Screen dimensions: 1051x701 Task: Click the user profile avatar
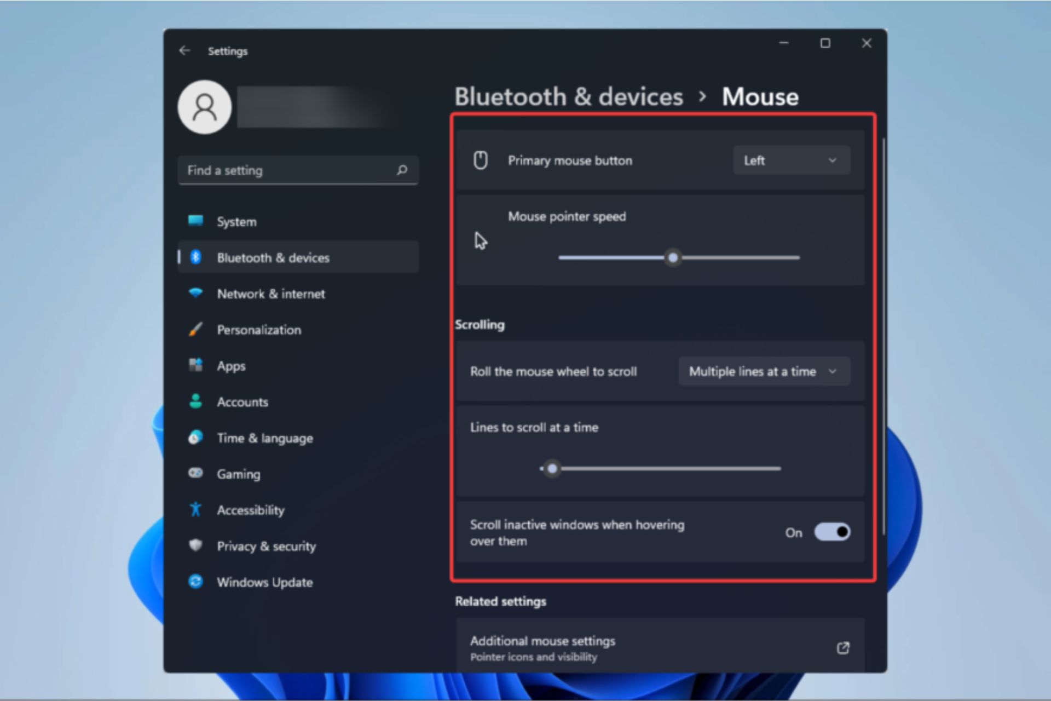click(x=205, y=107)
